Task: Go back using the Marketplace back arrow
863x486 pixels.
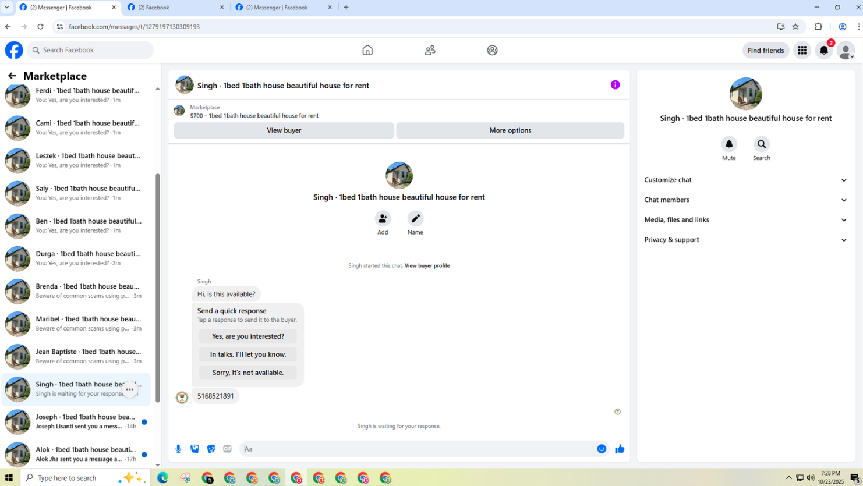Action: click(12, 76)
